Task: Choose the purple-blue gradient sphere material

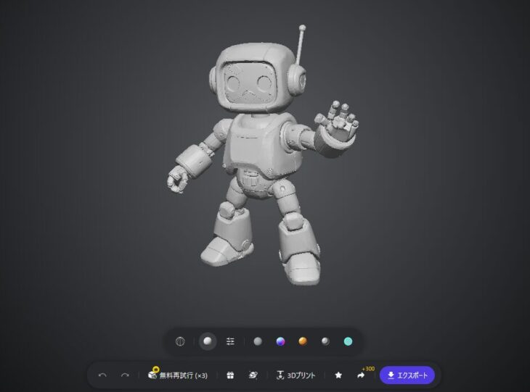Action: coord(280,341)
